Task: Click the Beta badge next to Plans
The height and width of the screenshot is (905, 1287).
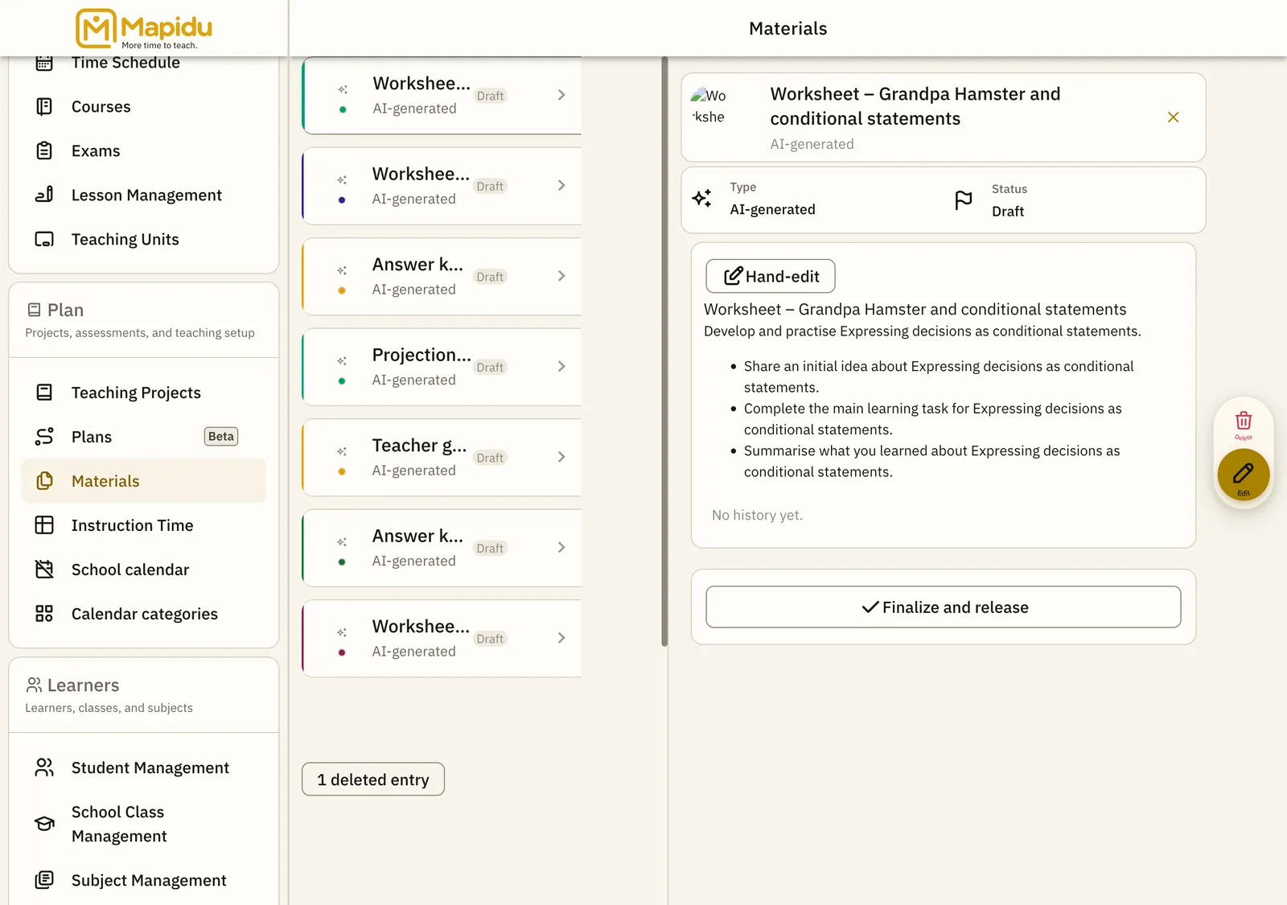Action: 221,437
